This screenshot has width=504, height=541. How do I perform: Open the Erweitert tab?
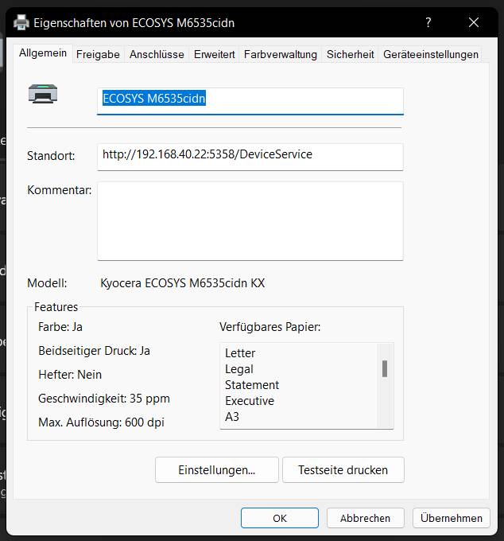214,55
